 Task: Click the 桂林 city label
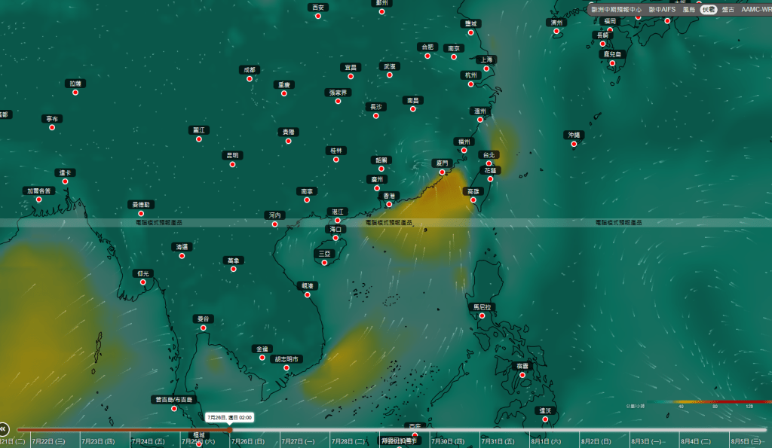coord(336,151)
